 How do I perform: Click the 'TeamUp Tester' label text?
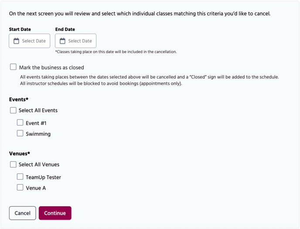click(x=43, y=178)
